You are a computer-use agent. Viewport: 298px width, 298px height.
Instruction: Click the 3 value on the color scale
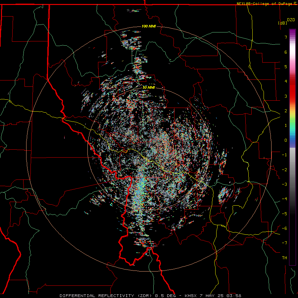(x=286, y=96)
